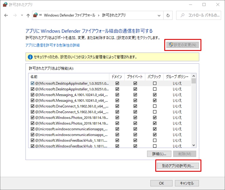
Task: Focus the Control Panel search field
Action: click(199, 15)
